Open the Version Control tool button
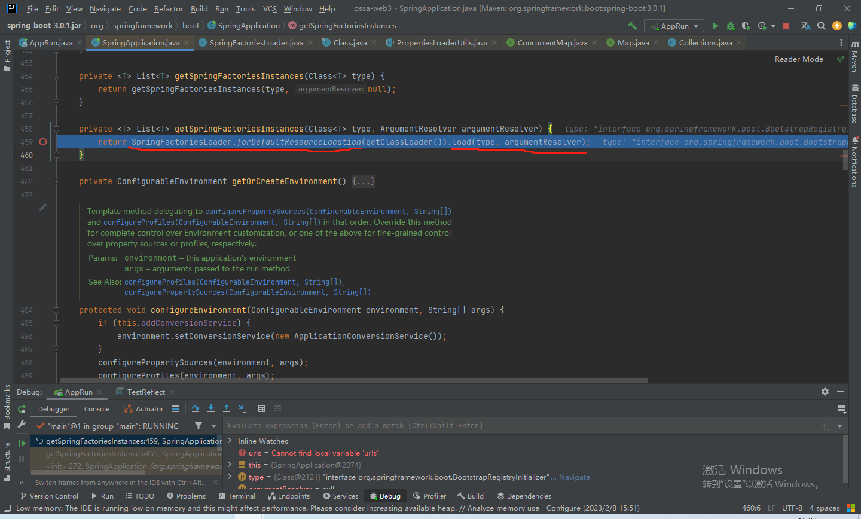The height and width of the screenshot is (519, 861). coord(49,496)
